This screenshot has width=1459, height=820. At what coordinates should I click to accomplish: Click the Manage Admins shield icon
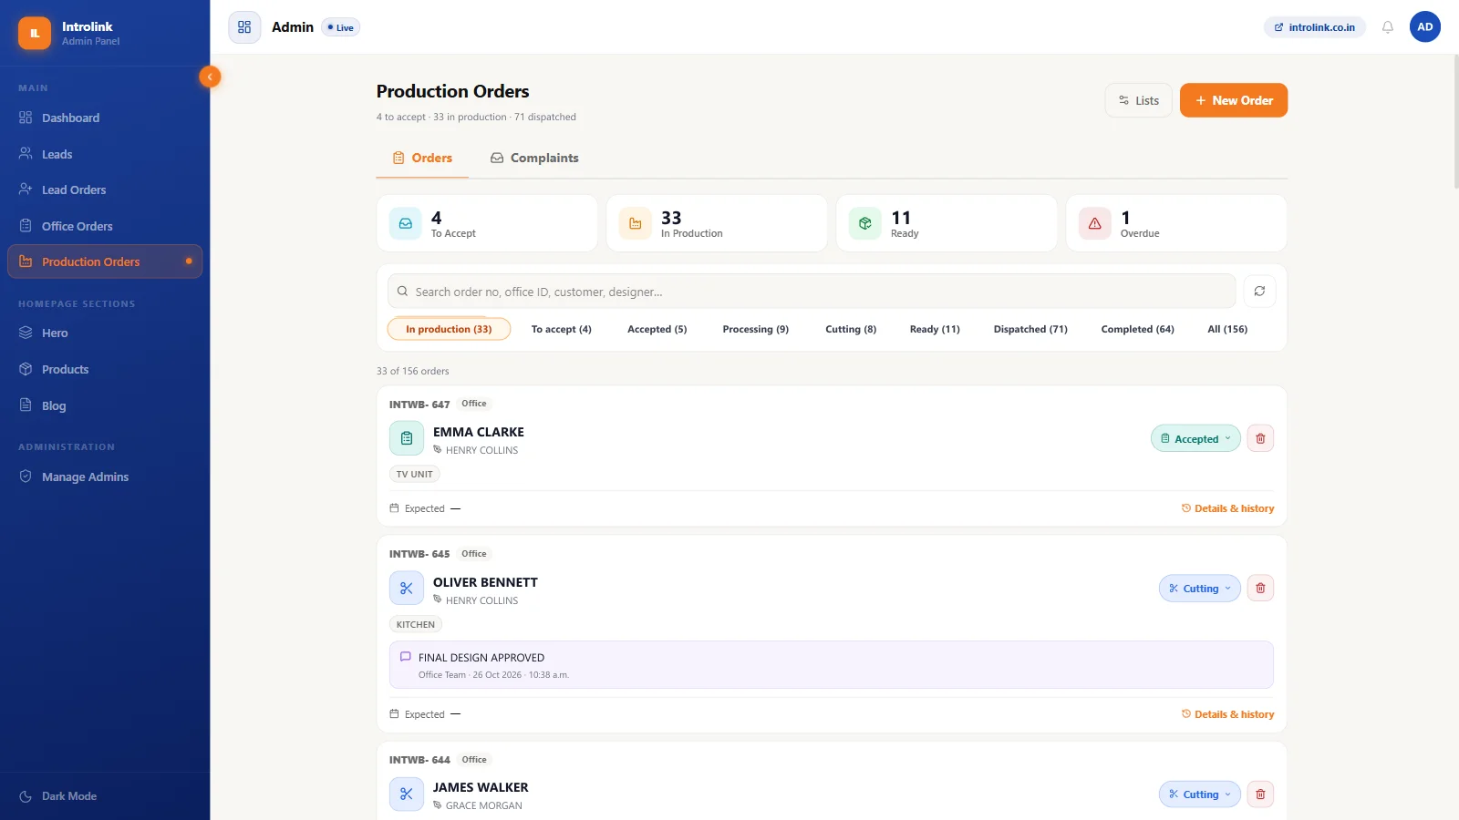click(x=26, y=477)
